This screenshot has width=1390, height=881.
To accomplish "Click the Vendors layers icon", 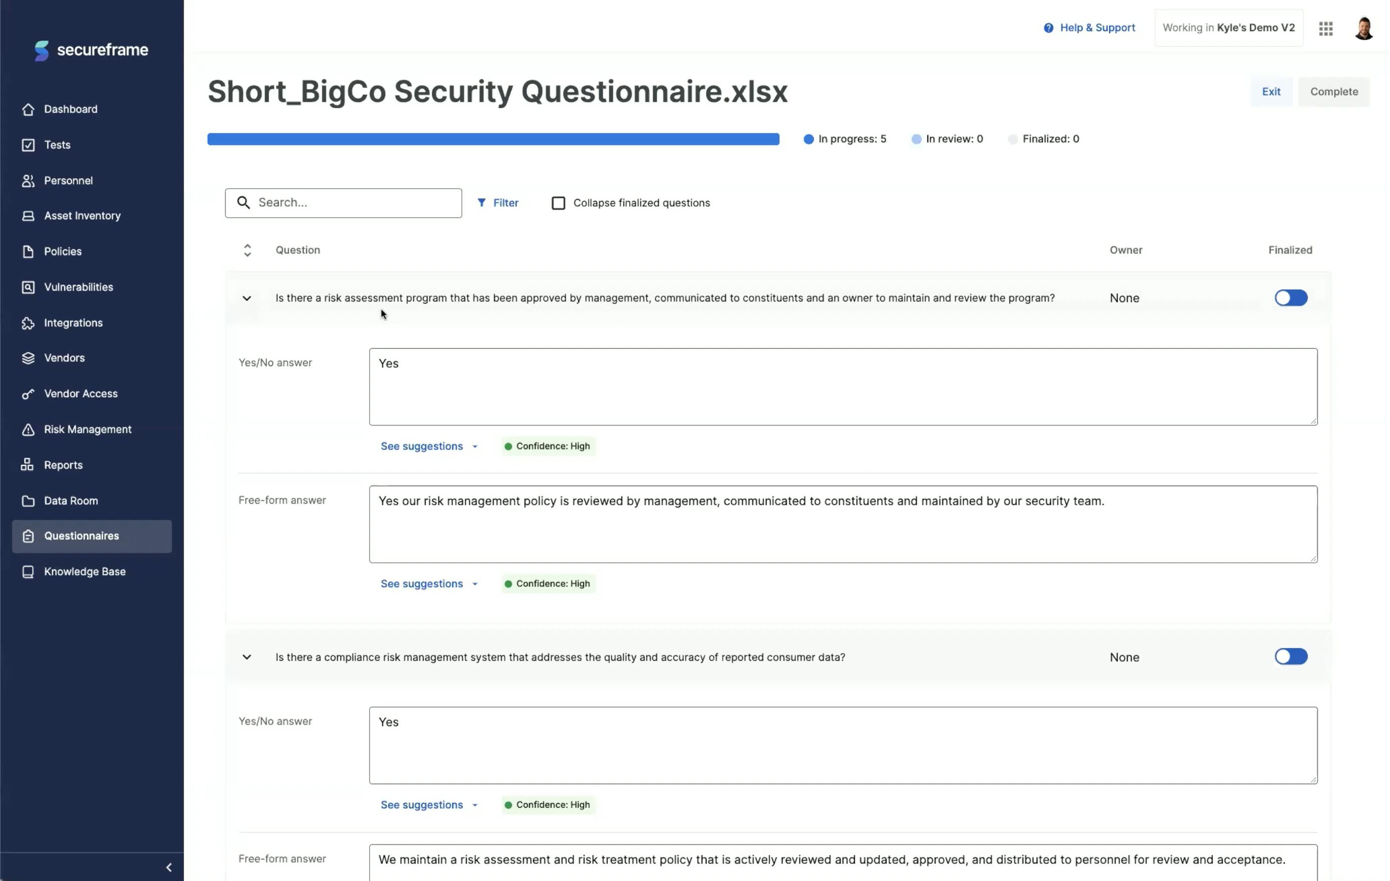I will (x=28, y=358).
